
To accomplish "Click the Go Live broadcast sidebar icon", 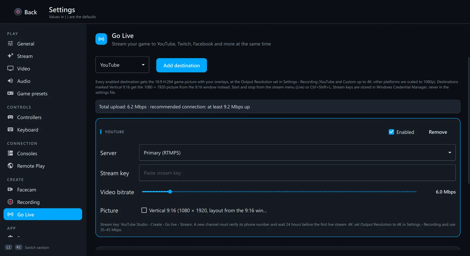I will pos(10,214).
